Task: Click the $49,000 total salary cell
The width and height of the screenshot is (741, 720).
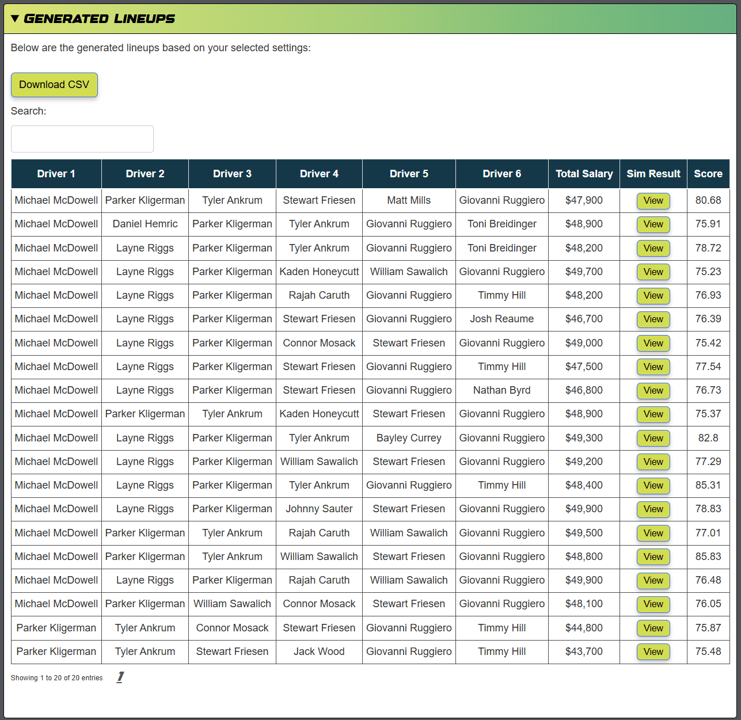Action: [x=584, y=343]
